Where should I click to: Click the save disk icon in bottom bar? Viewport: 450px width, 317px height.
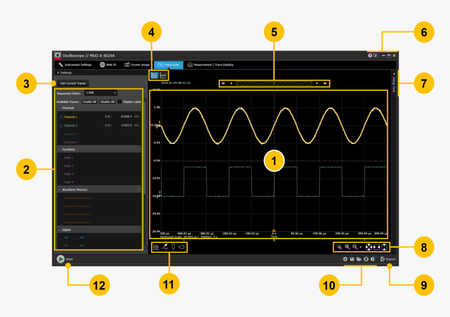pos(352,259)
